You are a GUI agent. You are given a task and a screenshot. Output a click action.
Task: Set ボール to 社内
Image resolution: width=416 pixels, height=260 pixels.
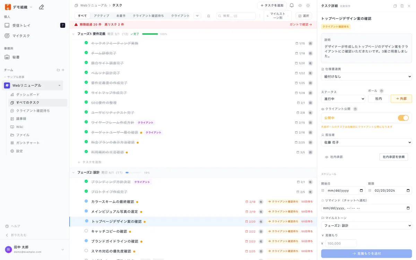click(379, 99)
